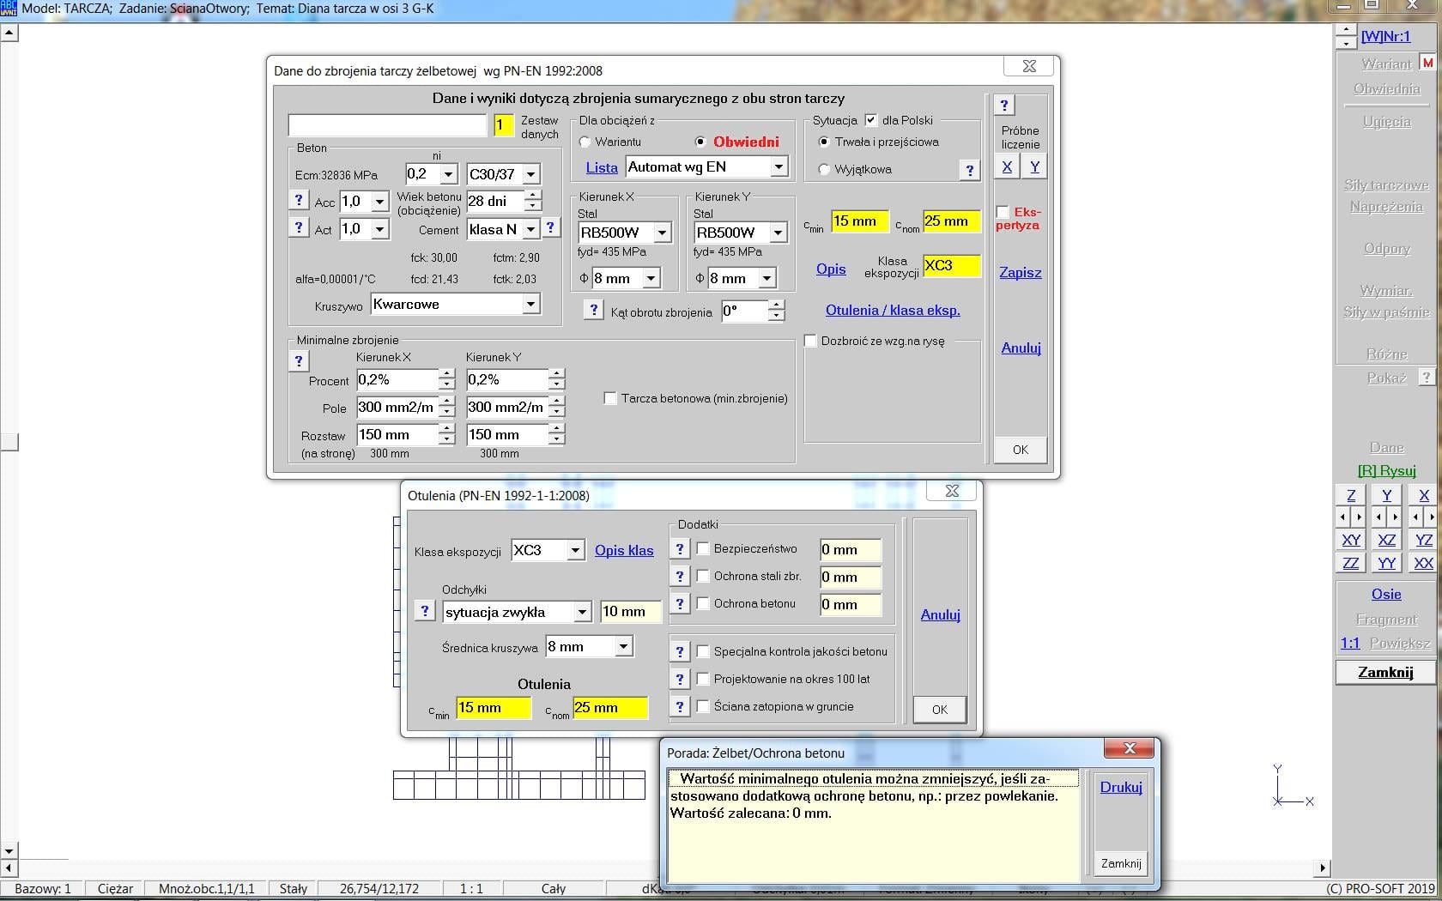The image size is (1442, 901).
Task: Click Opis klas link in Otulenia dialog
Action: tap(624, 551)
